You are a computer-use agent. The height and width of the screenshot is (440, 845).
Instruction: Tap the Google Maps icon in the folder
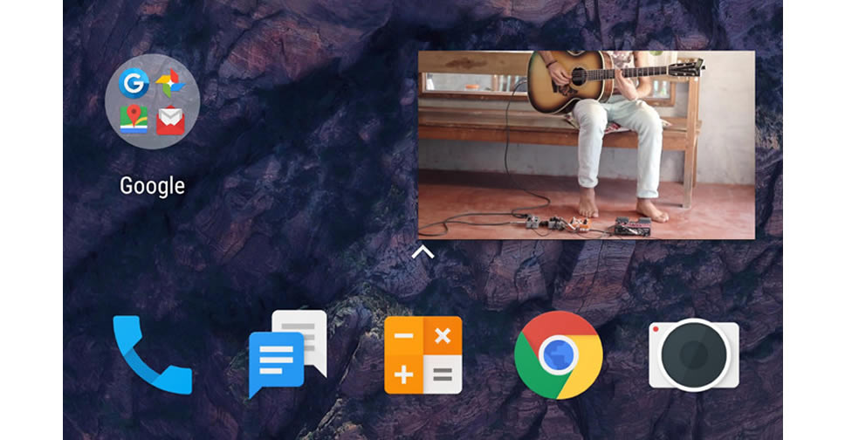[x=134, y=120]
